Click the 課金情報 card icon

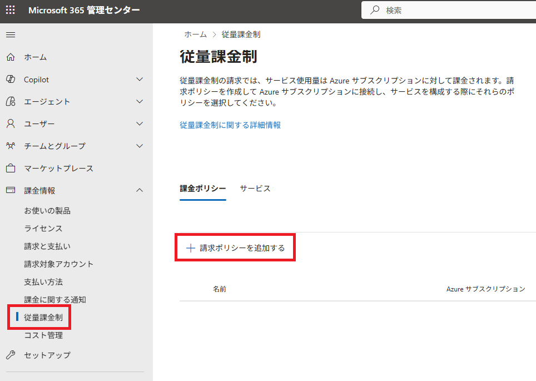11,190
